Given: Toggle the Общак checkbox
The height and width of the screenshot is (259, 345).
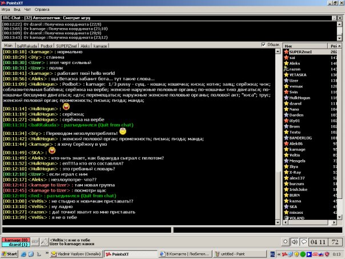Looking at the screenshot, I should tap(263, 45).
